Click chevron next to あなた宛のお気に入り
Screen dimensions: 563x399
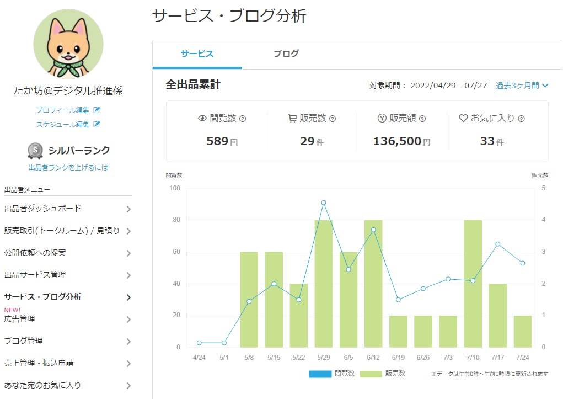coord(128,386)
